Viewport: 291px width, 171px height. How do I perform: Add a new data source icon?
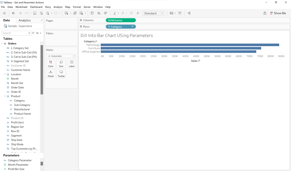41,13
